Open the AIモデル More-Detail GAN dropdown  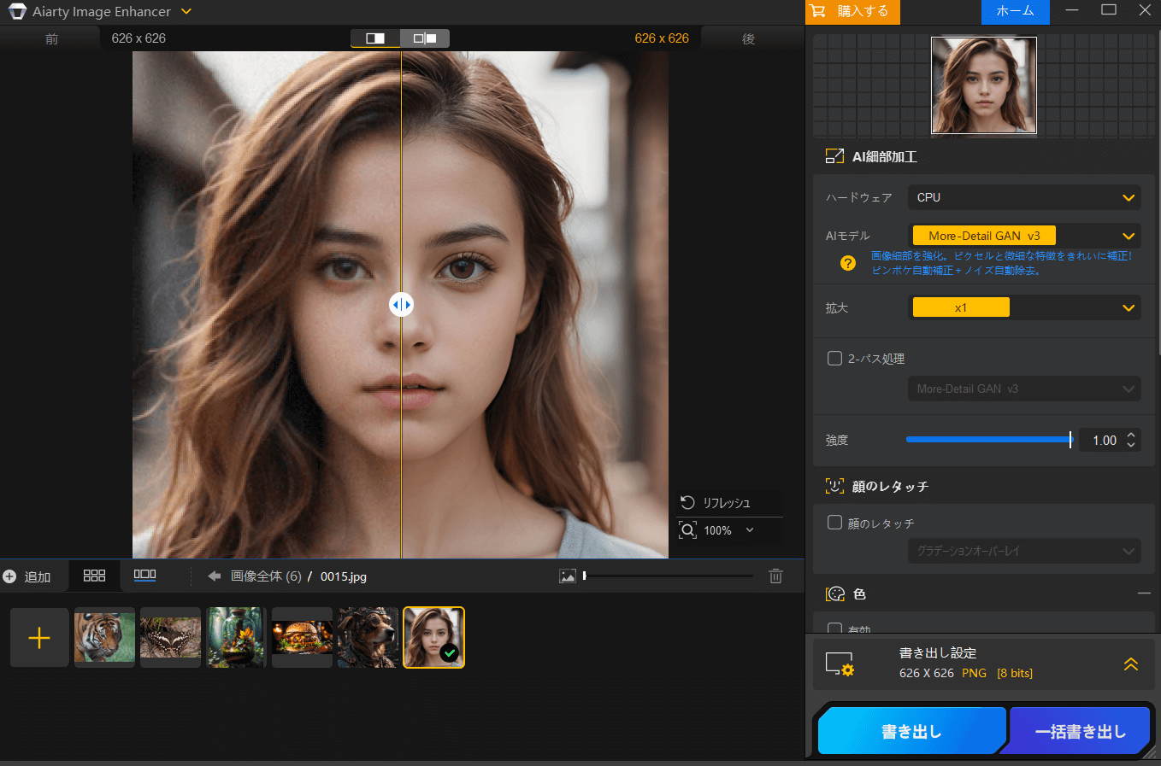tap(1023, 236)
